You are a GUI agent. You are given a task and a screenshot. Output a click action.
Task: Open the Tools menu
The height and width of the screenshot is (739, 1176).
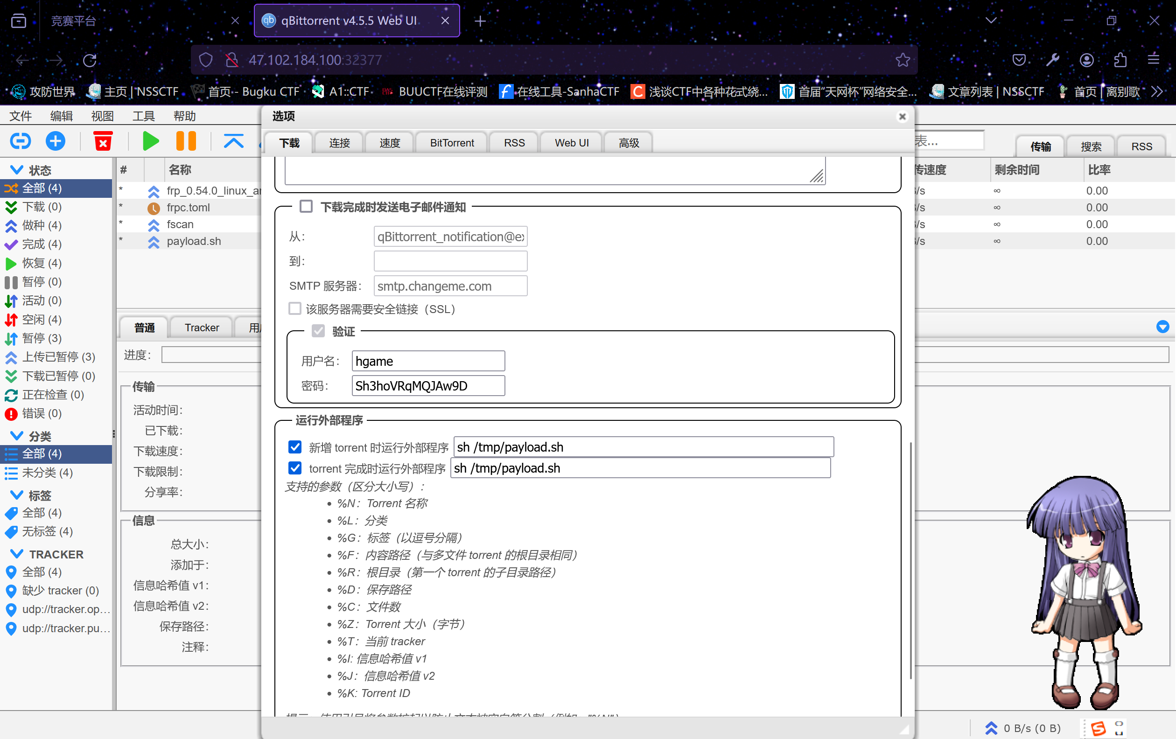coord(144,116)
